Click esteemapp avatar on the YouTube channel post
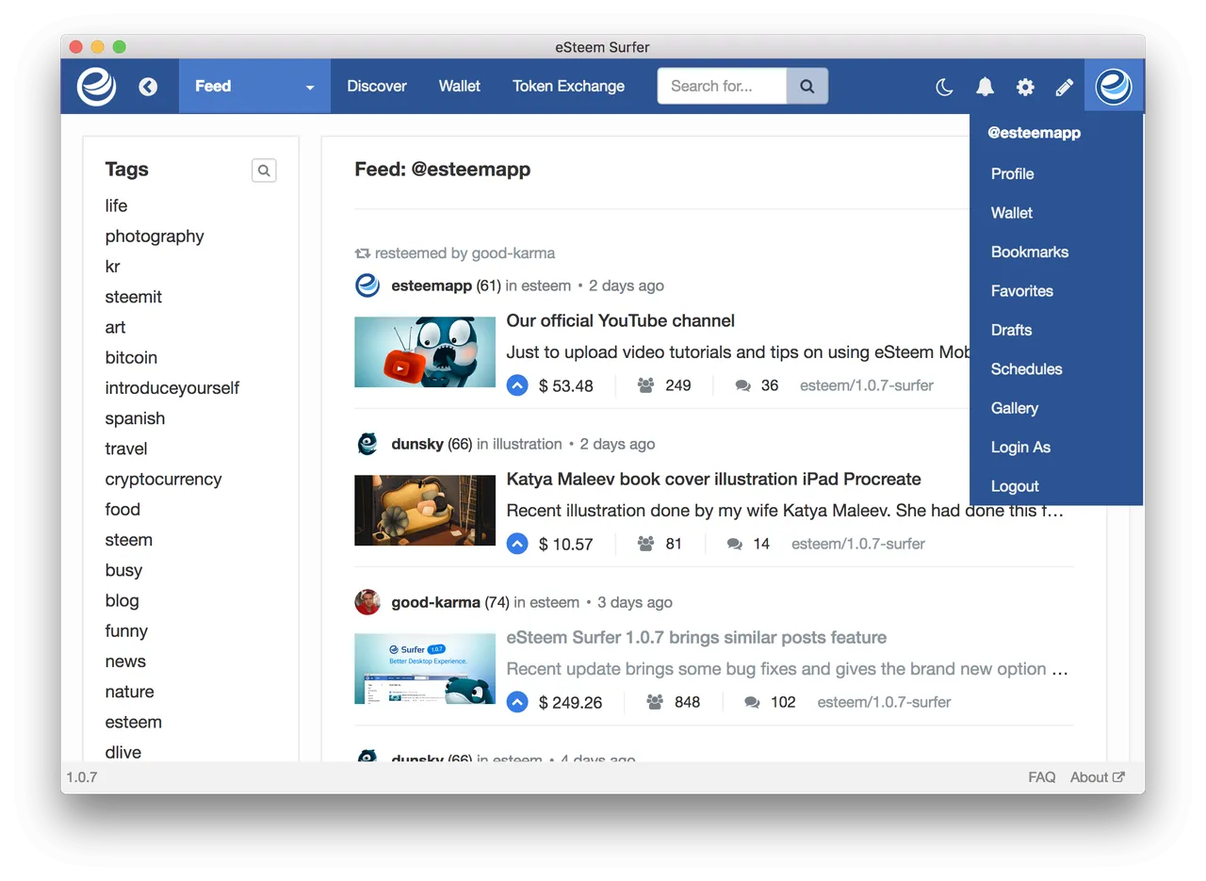This screenshot has height=881, width=1206. [367, 285]
